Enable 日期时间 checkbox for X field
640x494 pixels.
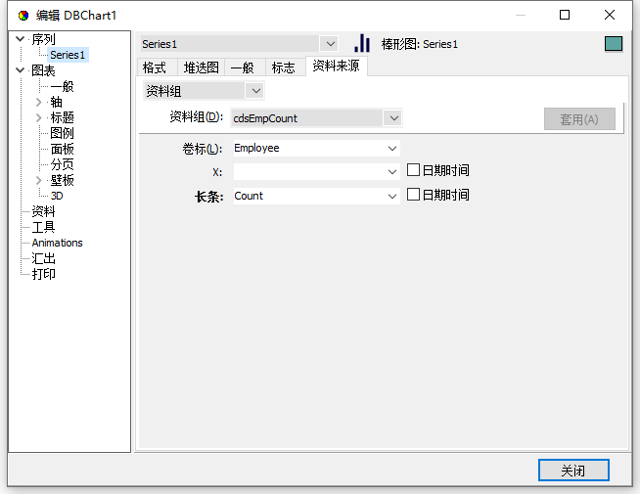click(413, 170)
